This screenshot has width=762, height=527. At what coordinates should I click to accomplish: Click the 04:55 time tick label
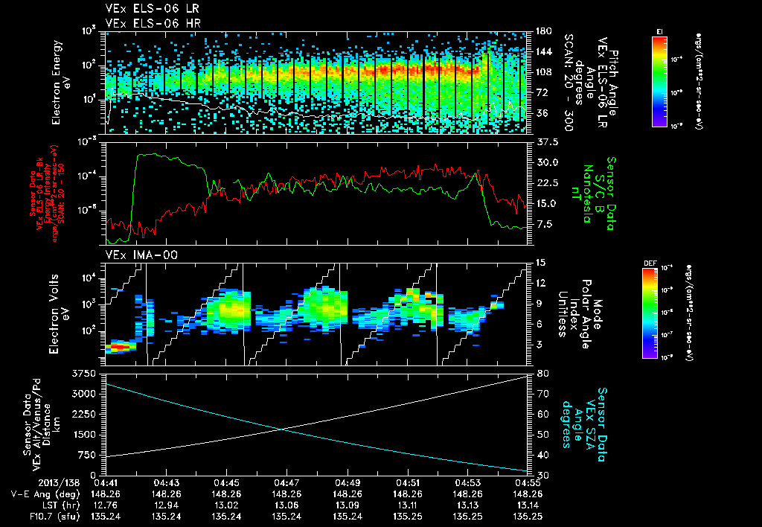[528, 483]
